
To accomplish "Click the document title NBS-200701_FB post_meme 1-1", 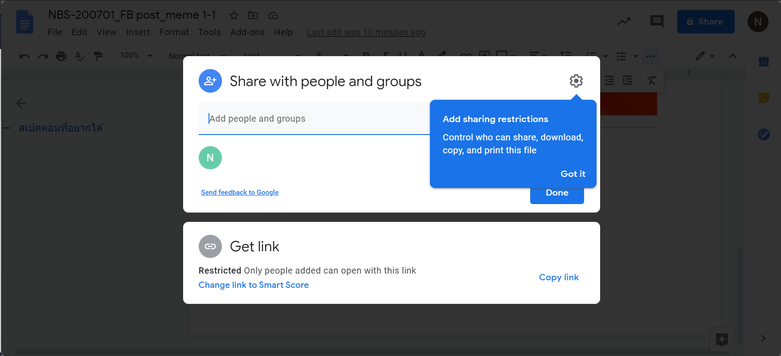I will click(x=132, y=15).
